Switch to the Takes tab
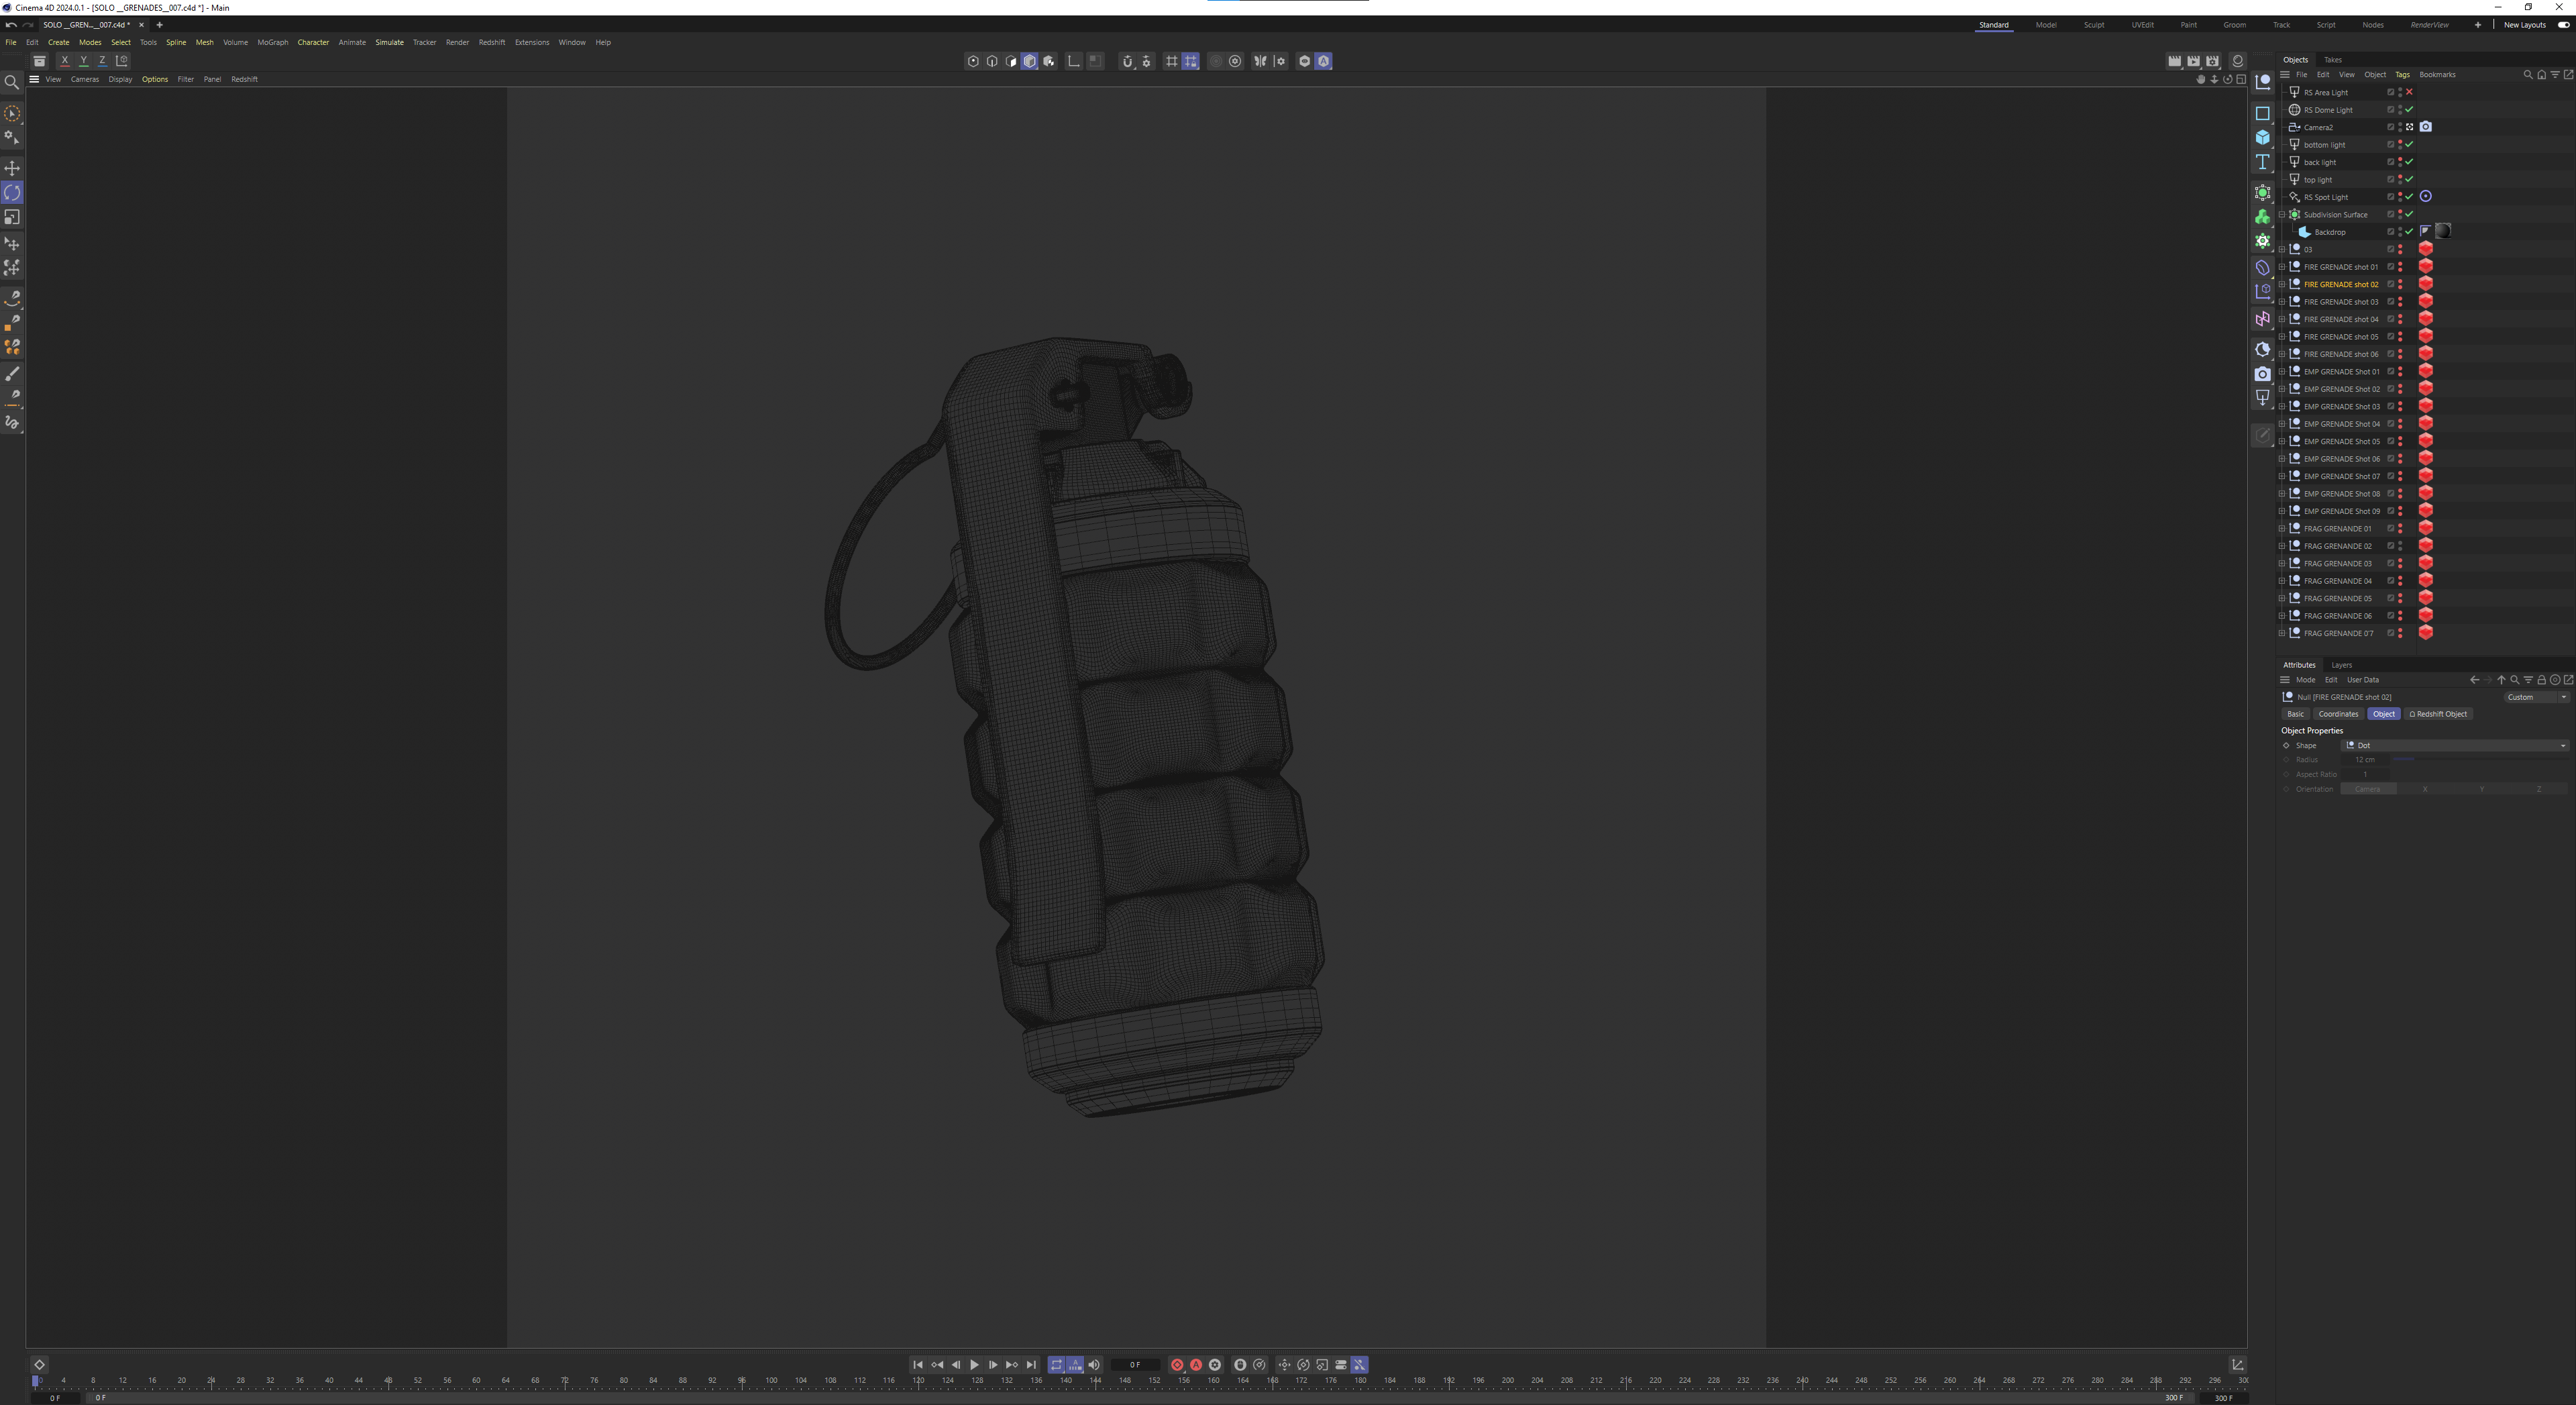This screenshot has height=1405, width=2576. tap(2332, 59)
